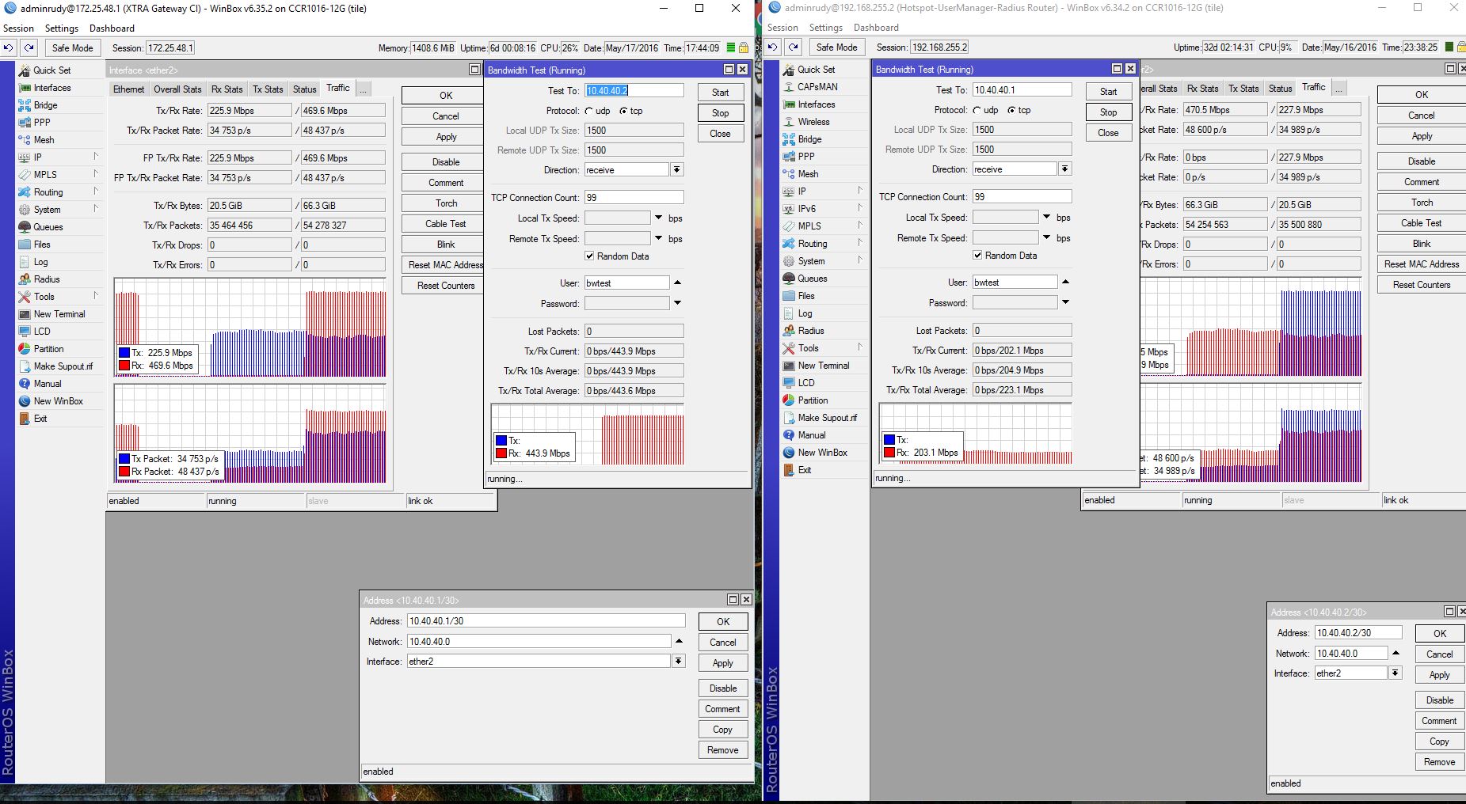Switch to Status tab in right interface window
The width and height of the screenshot is (1466, 804).
click(x=1280, y=89)
